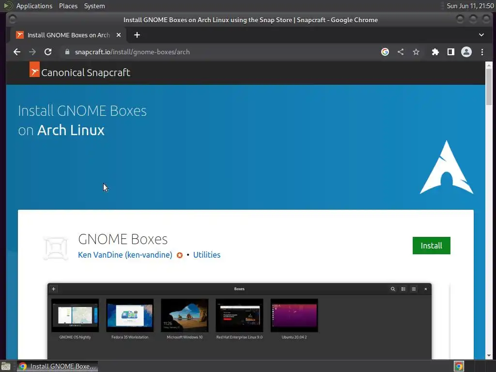Click the Ubuntu 20.04.2 thumbnail
The height and width of the screenshot is (372, 496).
(x=294, y=315)
